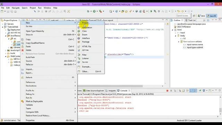Click the Save disk icon in toolbar

(x=8, y=11)
